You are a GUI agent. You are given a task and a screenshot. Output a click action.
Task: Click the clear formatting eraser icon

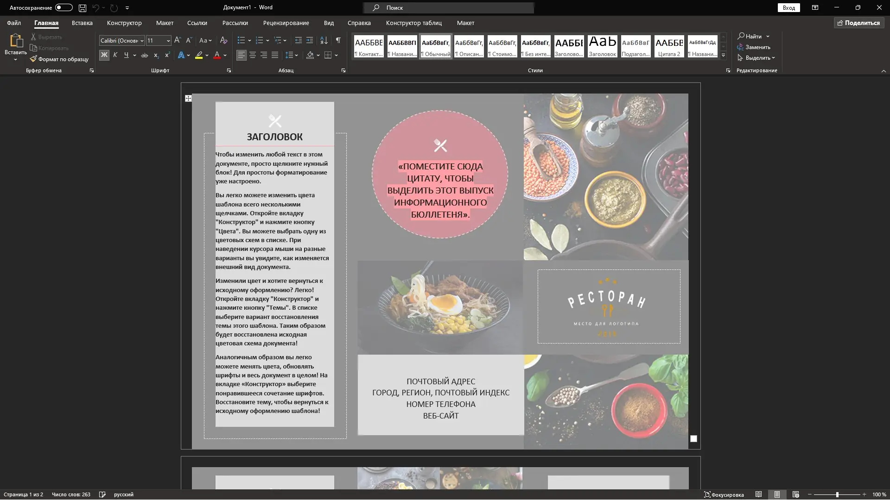[x=223, y=40]
